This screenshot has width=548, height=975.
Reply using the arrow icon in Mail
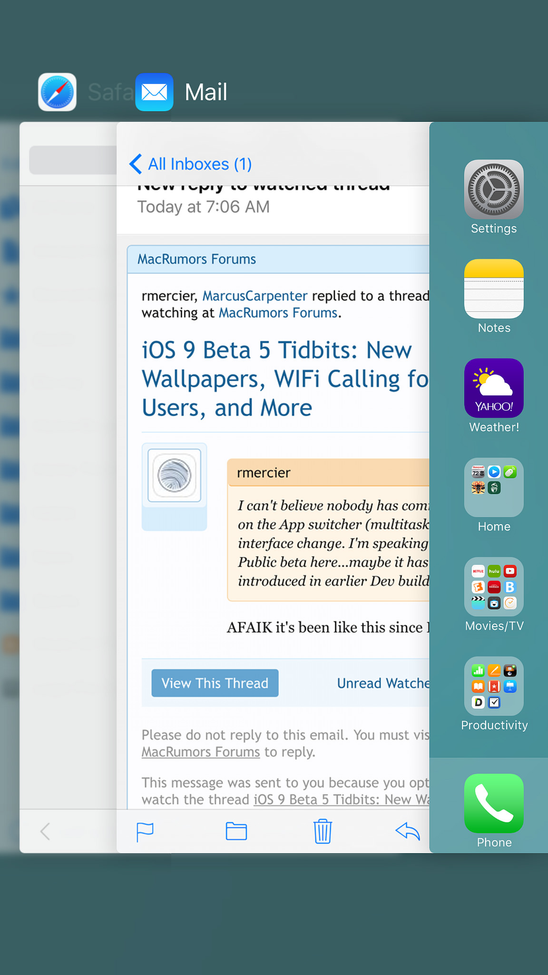pos(408,831)
